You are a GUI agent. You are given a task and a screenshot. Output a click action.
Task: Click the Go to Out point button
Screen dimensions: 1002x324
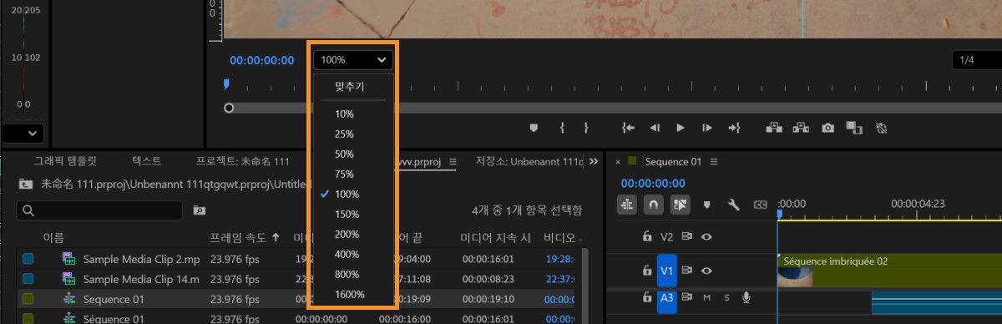735,128
